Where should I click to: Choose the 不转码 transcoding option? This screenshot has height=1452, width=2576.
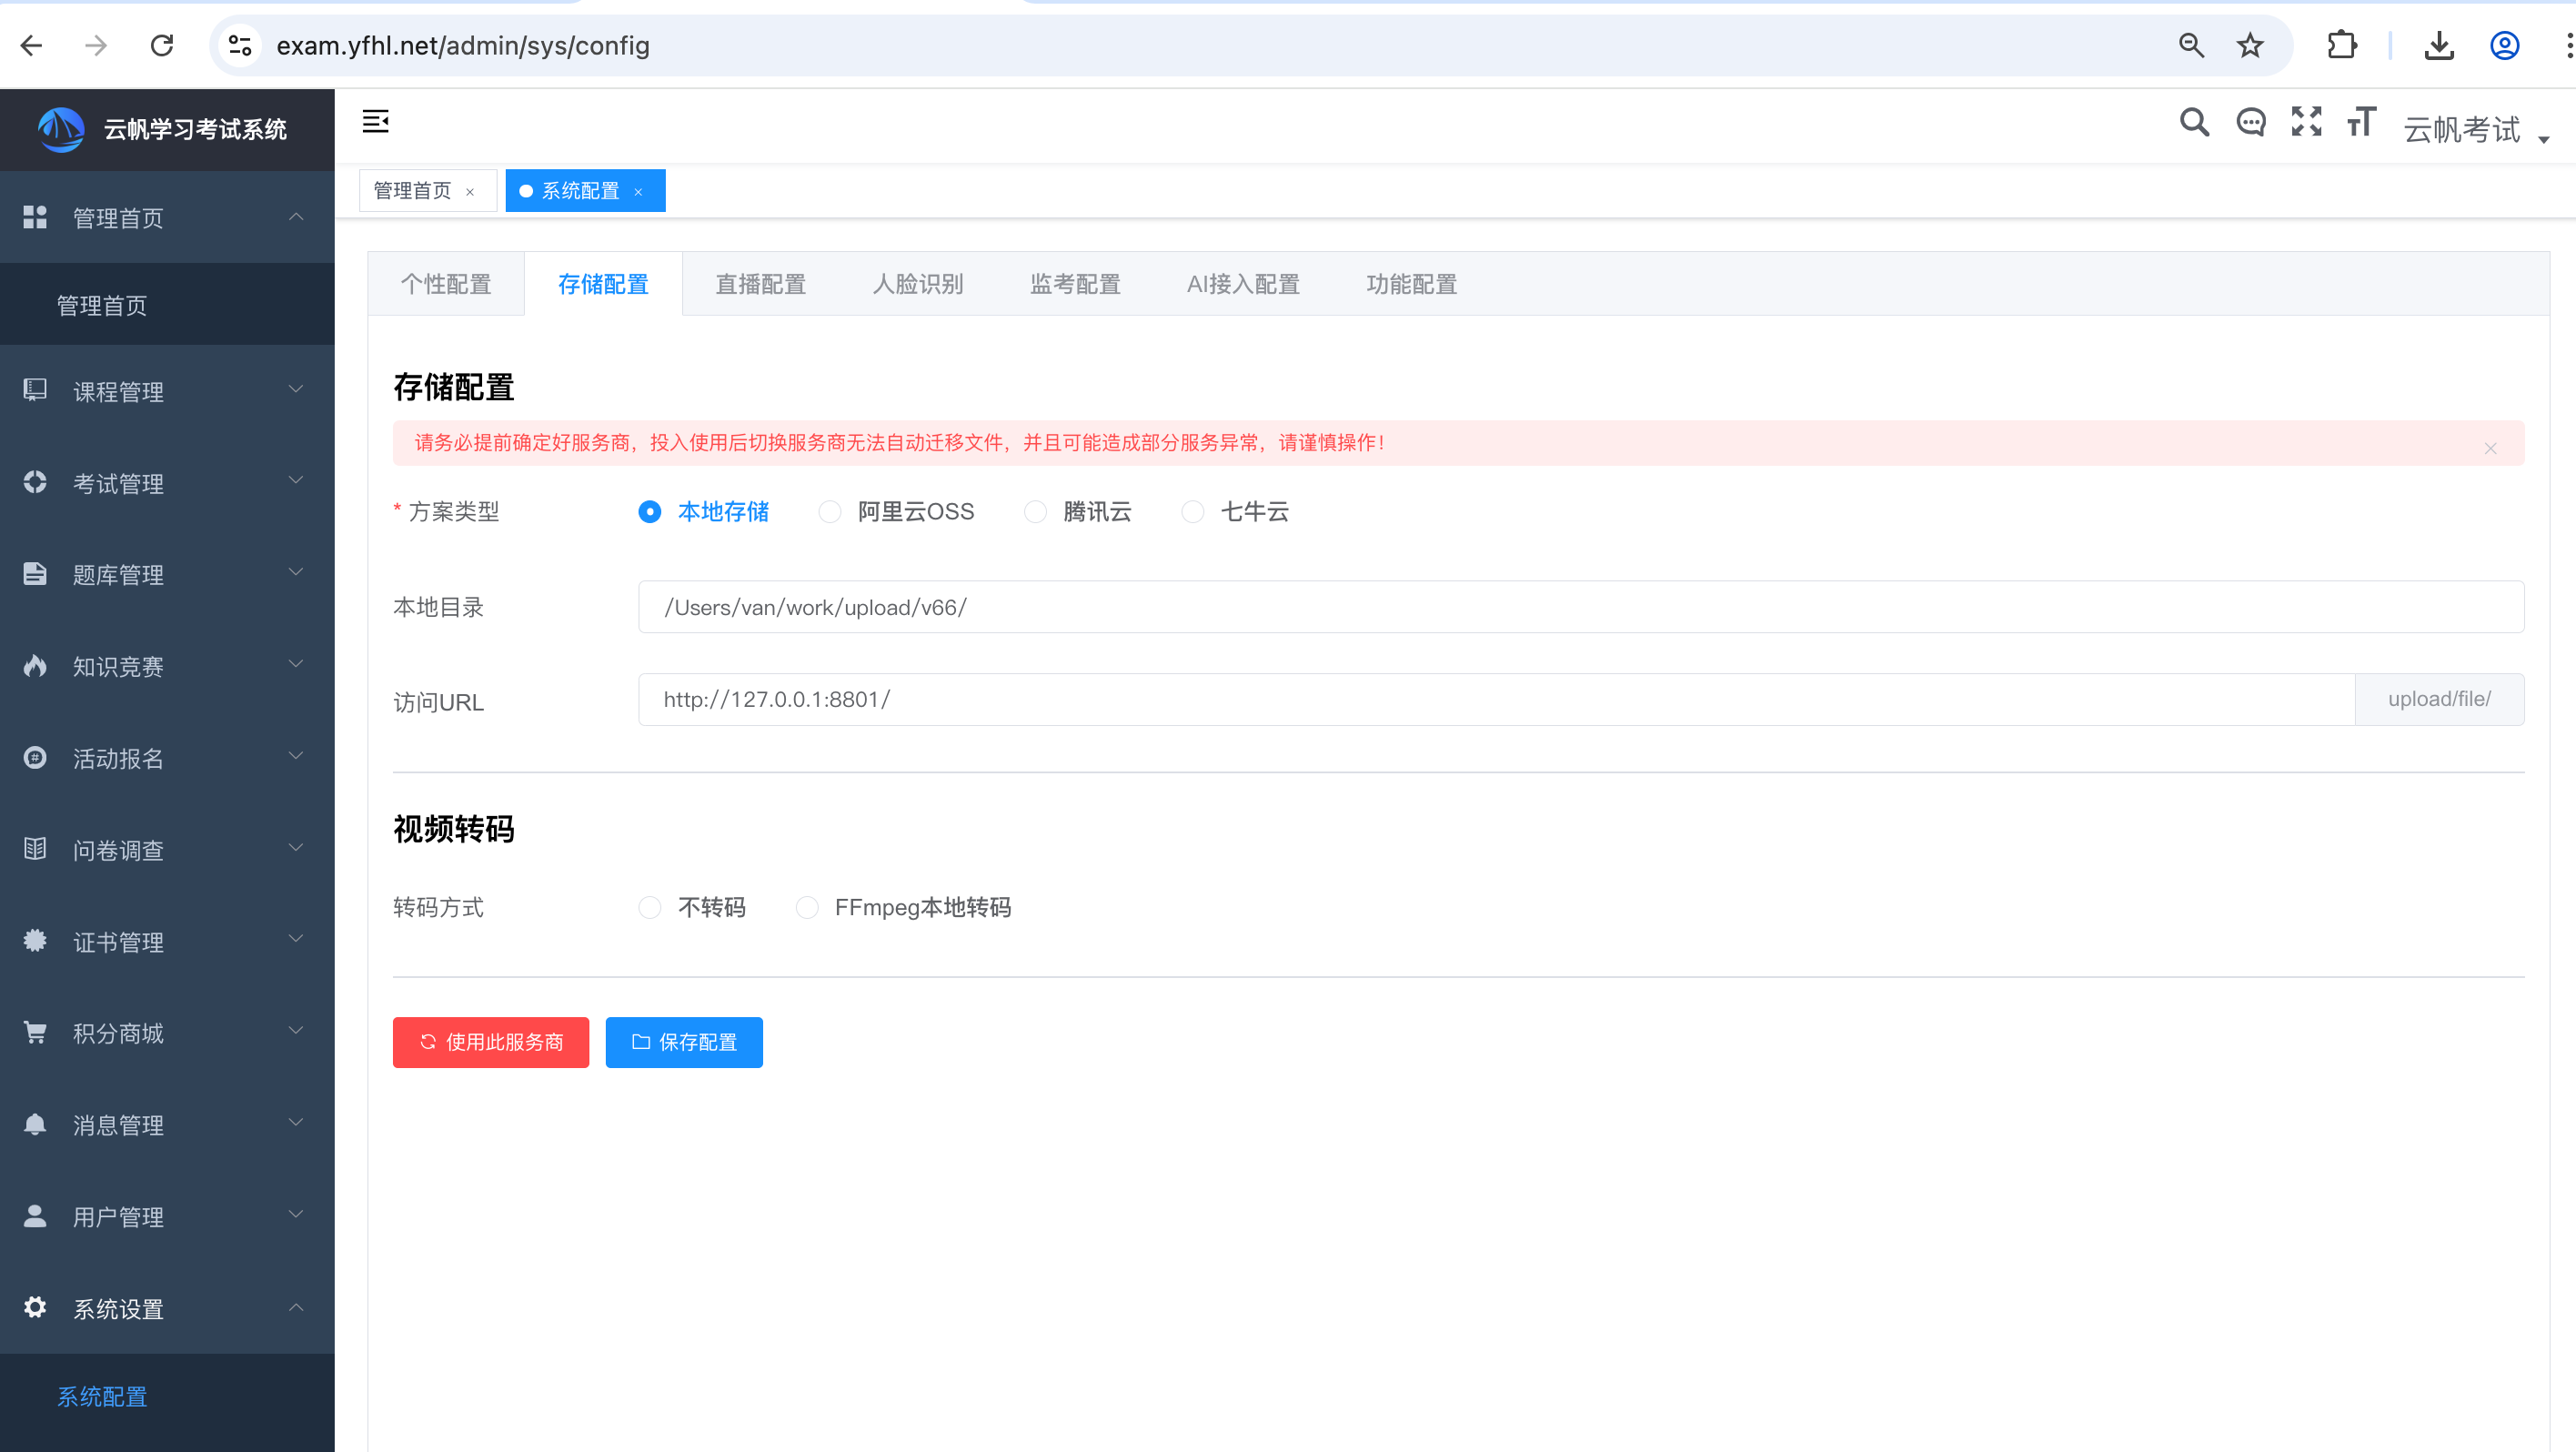pos(692,907)
